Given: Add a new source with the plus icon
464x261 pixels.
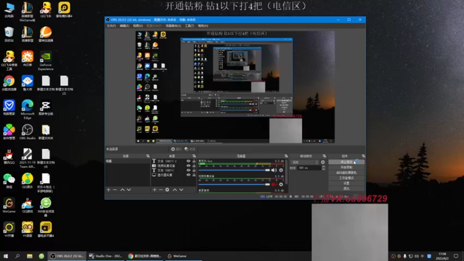Looking at the screenshot, I should click(x=154, y=190).
